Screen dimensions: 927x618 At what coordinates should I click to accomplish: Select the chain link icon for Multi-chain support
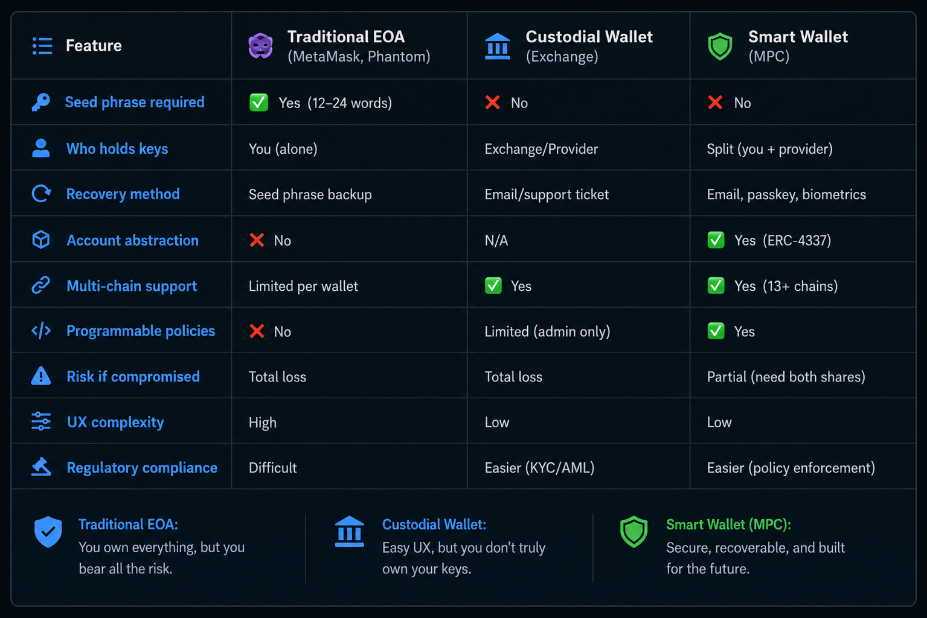pyautogui.click(x=41, y=285)
